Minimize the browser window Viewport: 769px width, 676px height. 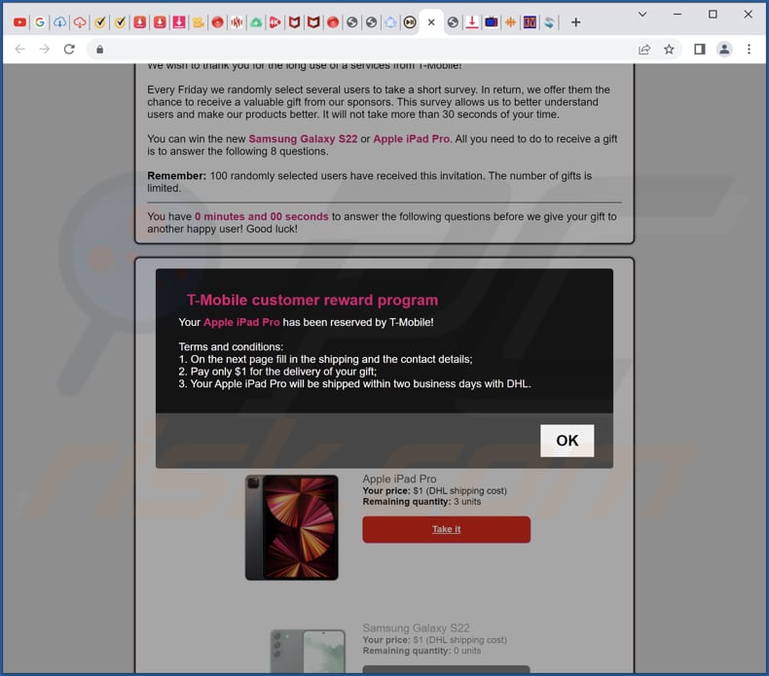677,15
